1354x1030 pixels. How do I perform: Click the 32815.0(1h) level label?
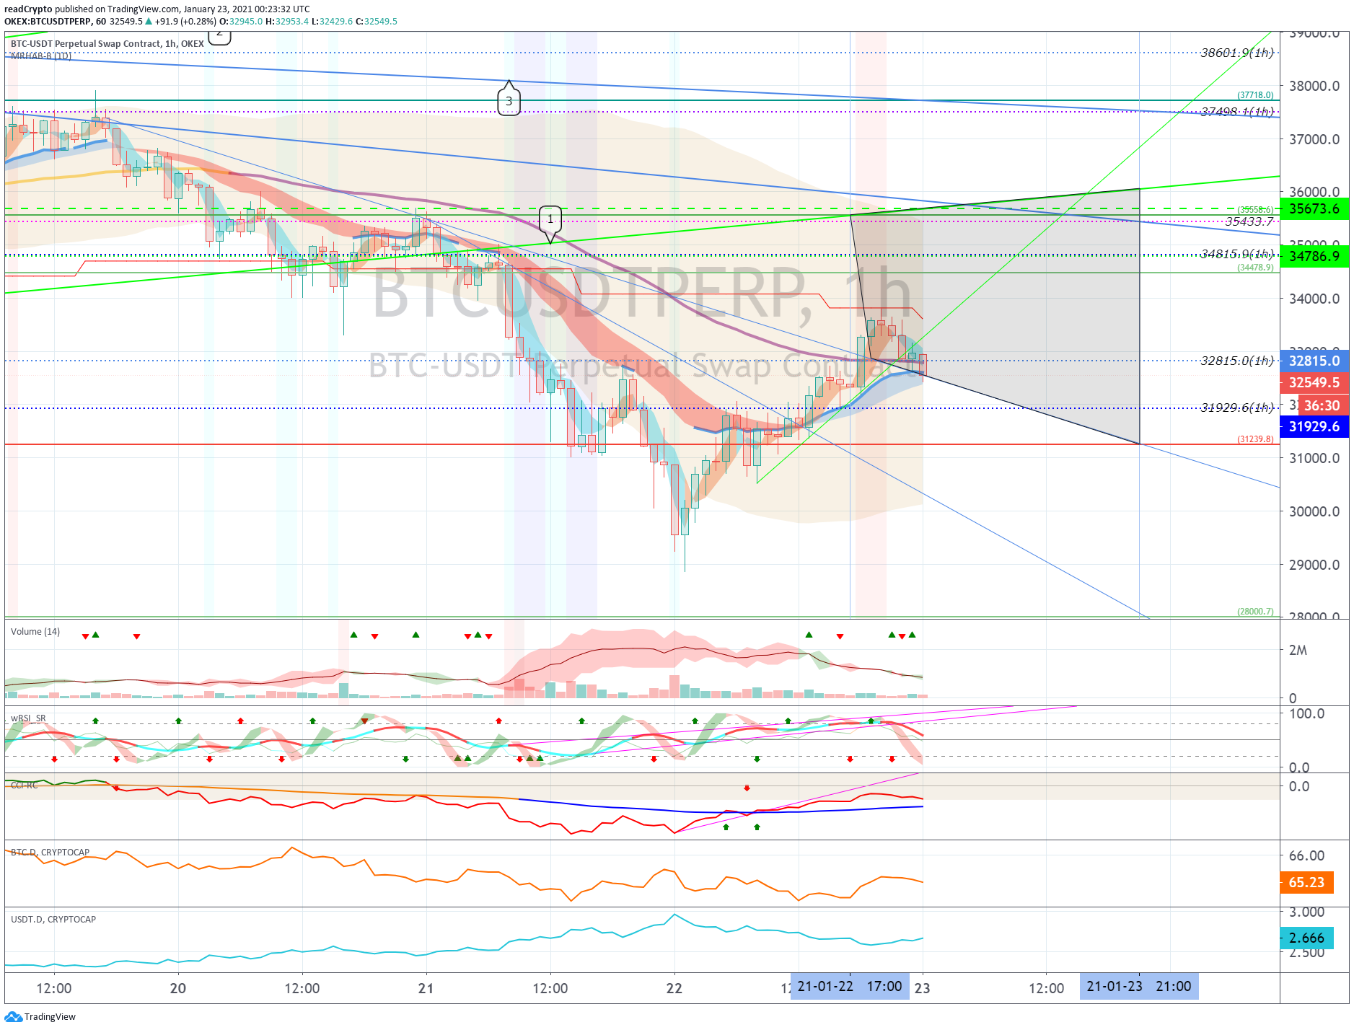[x=1237, y=361]
